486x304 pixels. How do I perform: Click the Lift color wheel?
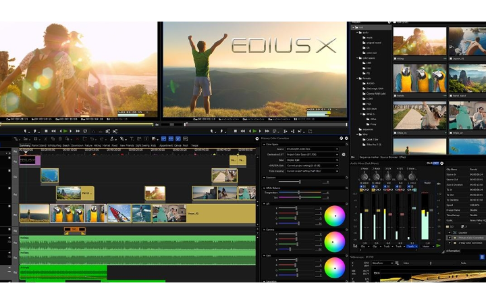click(x=334, y=216)
